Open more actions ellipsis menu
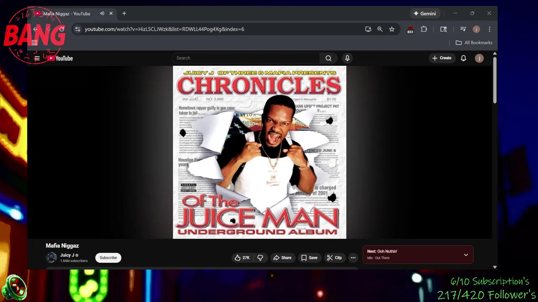This screenshot has width=538, height=302. (353, 258)
